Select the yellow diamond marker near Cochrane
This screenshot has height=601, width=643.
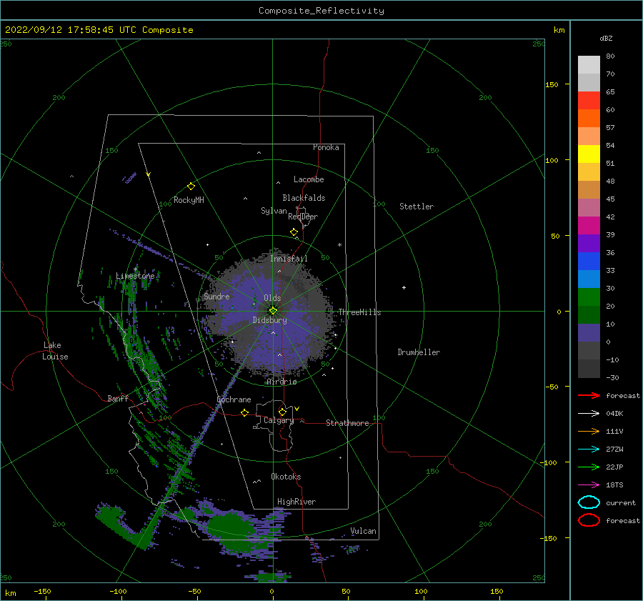click(x=244, y=412)
